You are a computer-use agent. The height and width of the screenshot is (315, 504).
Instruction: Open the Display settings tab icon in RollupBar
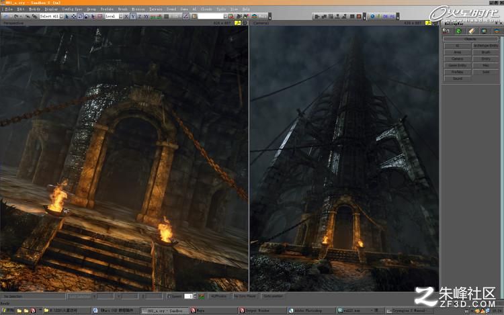[x=485, y=31]
